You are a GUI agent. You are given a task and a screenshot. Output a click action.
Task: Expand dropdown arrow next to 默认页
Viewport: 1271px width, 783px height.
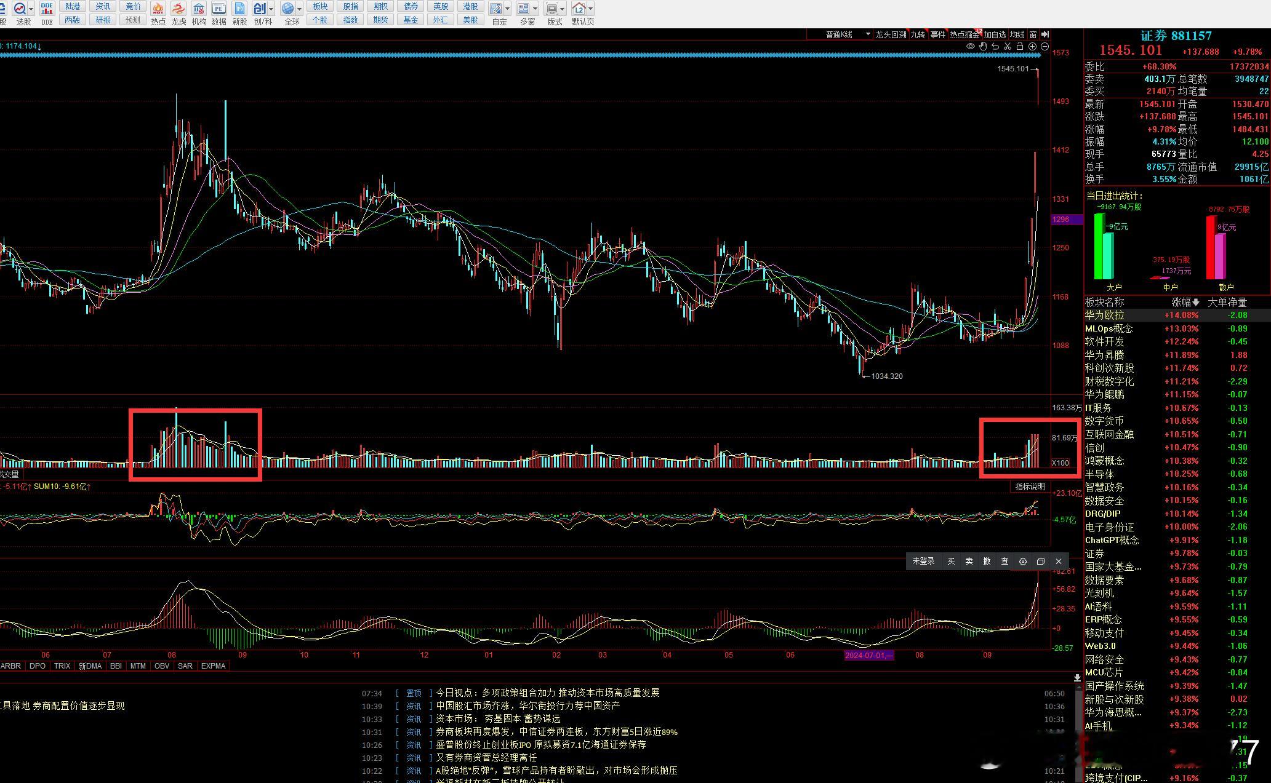click(x=591, y=9)
